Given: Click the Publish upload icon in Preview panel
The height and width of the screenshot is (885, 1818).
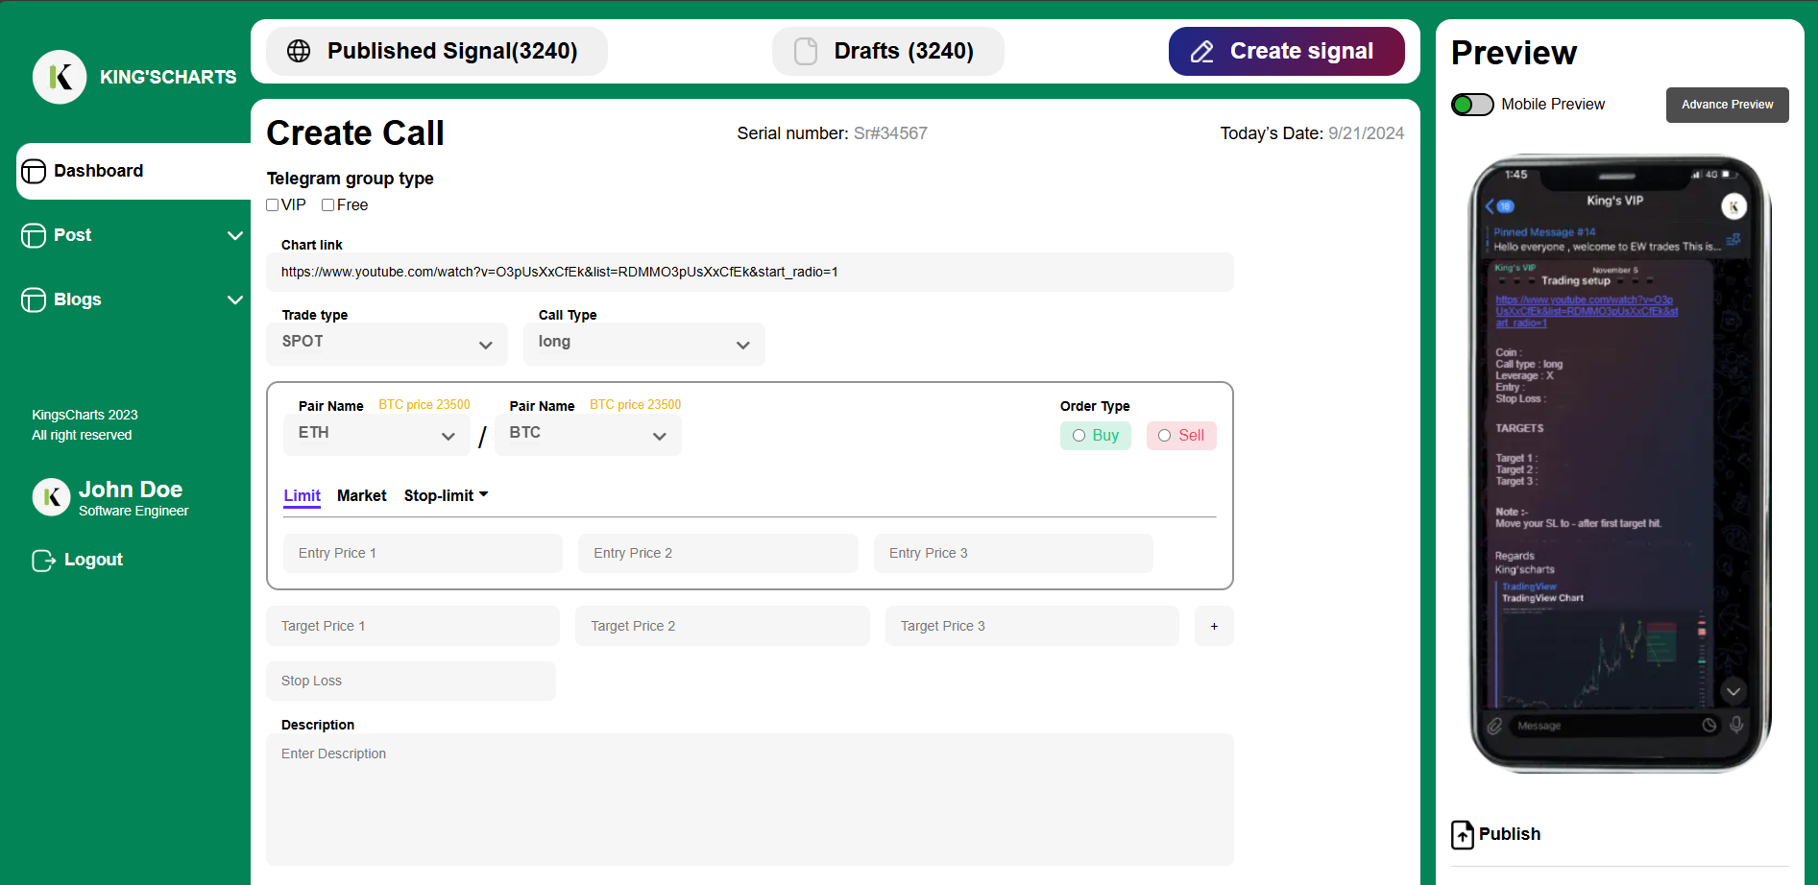Looking at the screenshot, I should pos(1462,835).
